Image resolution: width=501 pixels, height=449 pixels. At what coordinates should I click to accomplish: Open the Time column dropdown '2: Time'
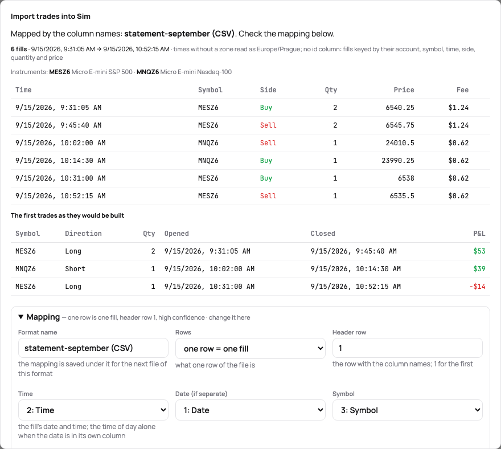pos(93,410)
